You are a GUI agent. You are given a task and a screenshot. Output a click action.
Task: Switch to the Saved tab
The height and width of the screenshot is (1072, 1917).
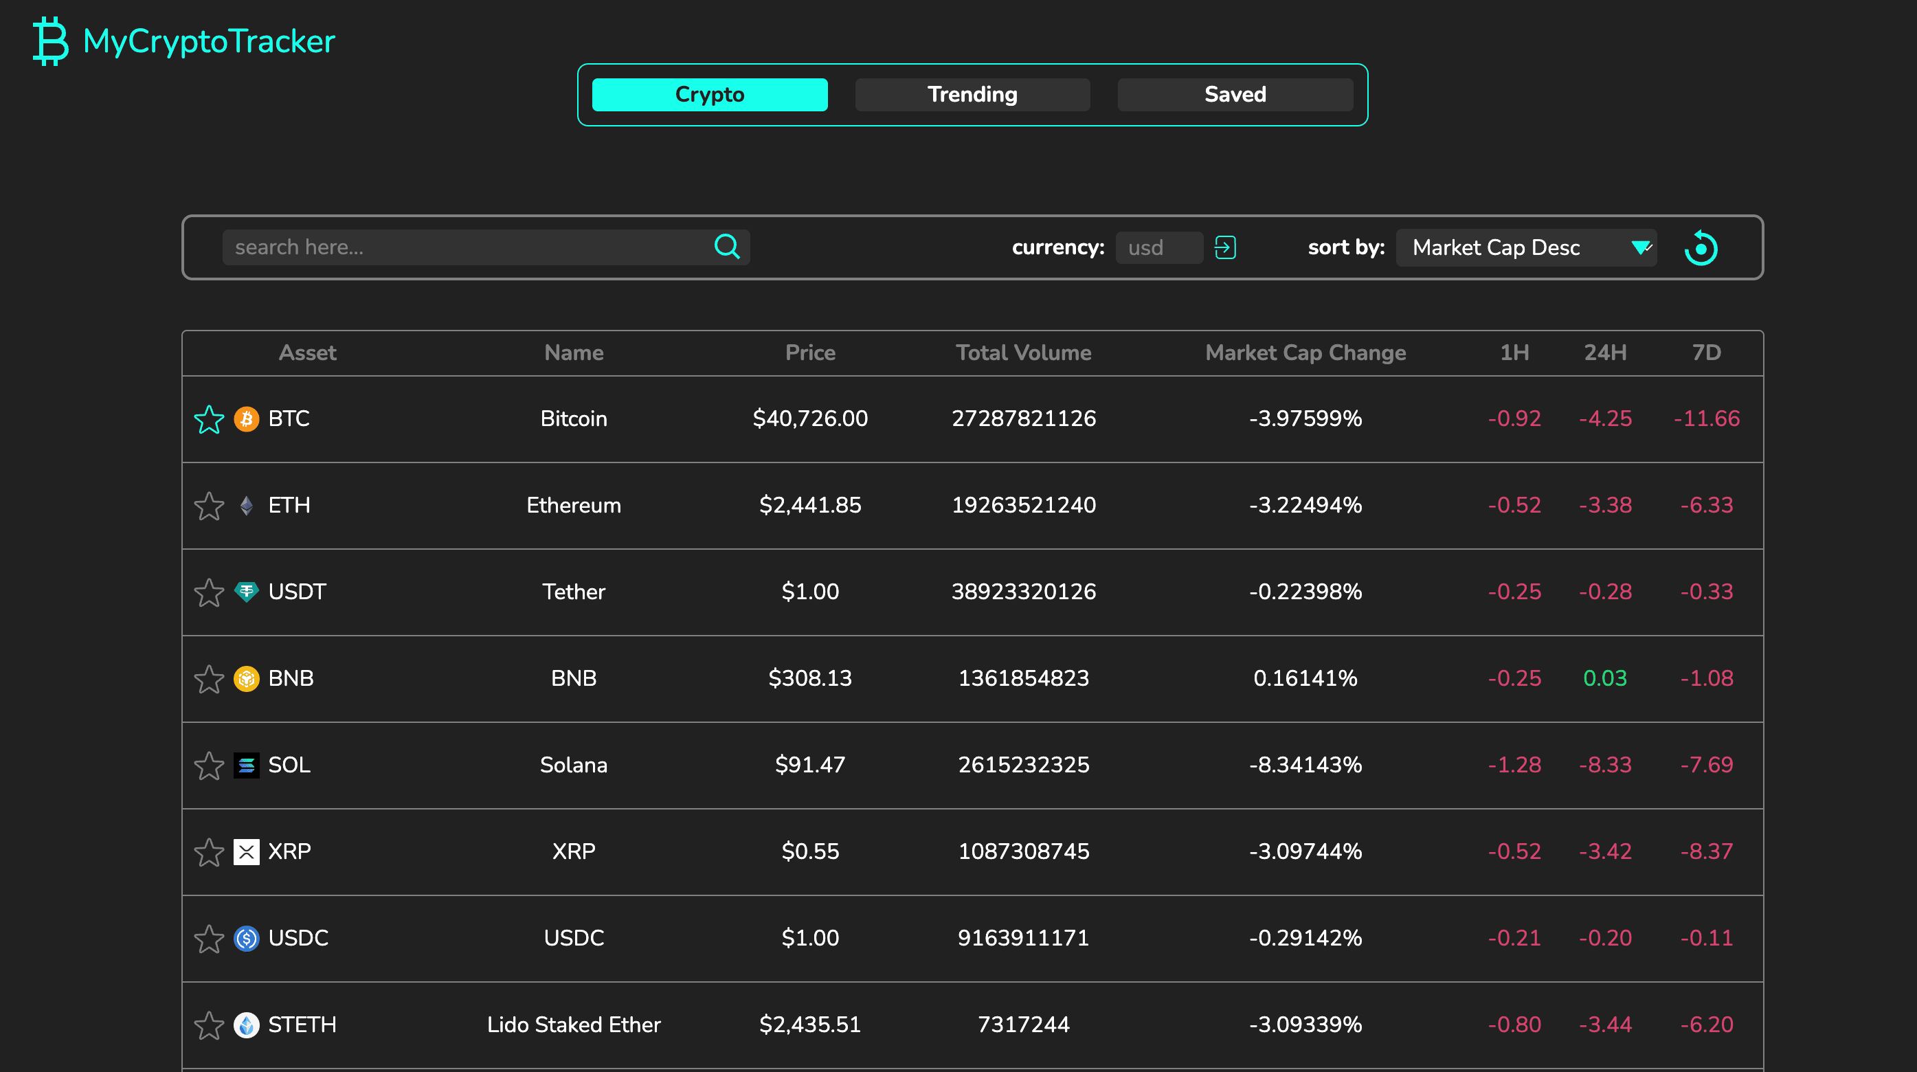(1235, 95)
